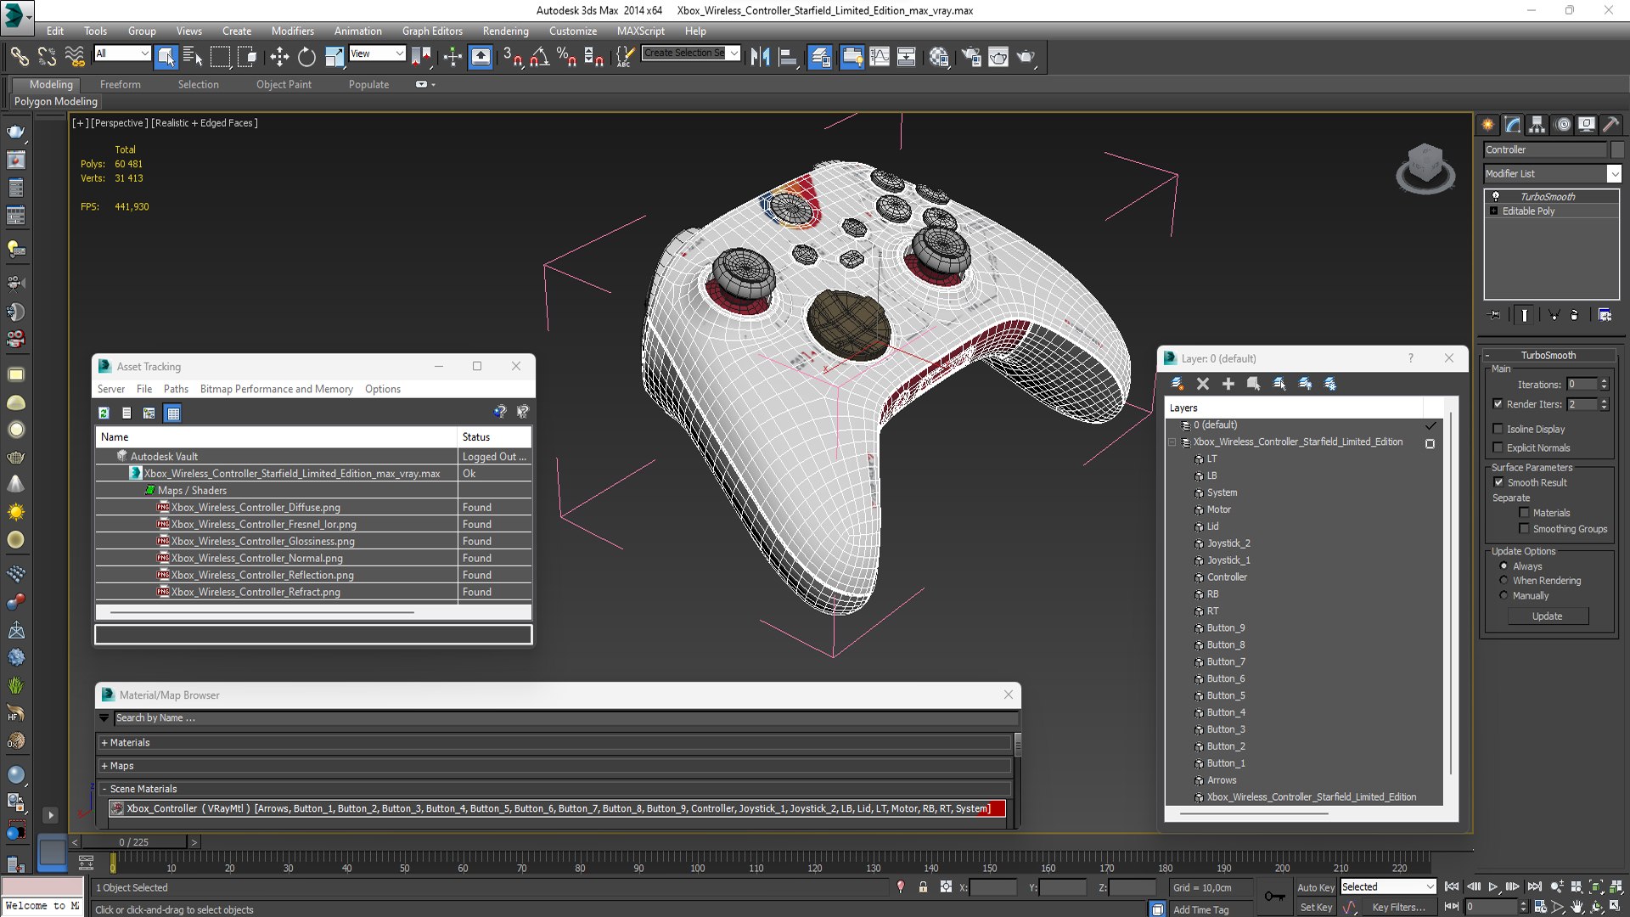Screen dimensions: 1630x917
Task: Open the Rendering menu
Action: point(505,31)
